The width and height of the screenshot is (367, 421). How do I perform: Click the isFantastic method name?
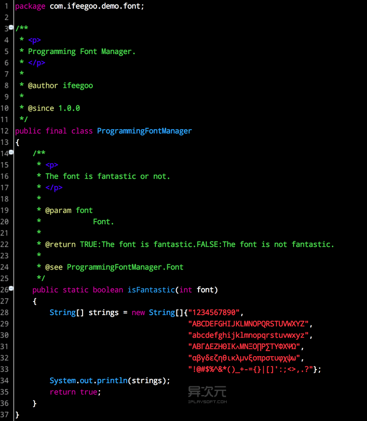(151, 290)
